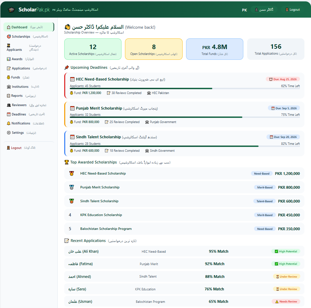Click the Reviewers people icon
This screenshot has width=311, height=308.
(x=9, y=105)
